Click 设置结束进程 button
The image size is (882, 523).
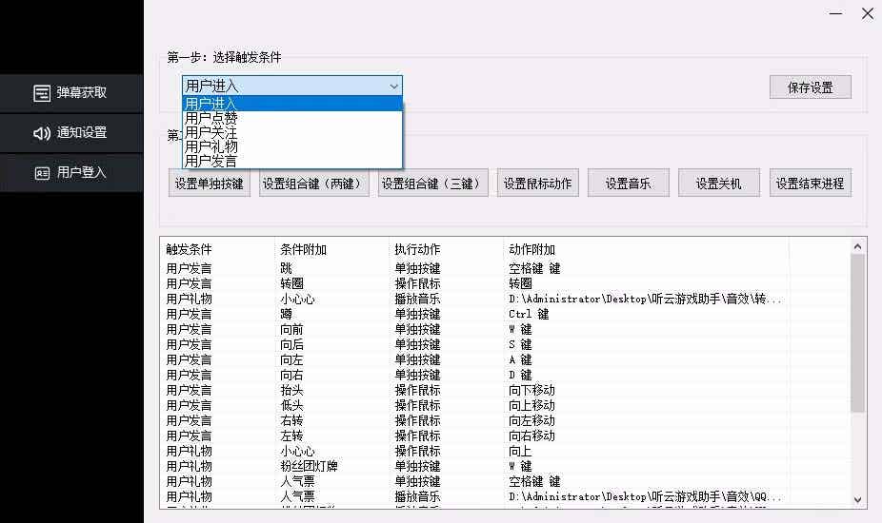(x=810, y=184)
